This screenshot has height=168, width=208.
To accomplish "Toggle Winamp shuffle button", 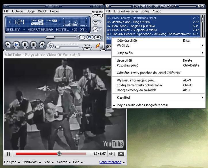I will click(x=96, y=29).
